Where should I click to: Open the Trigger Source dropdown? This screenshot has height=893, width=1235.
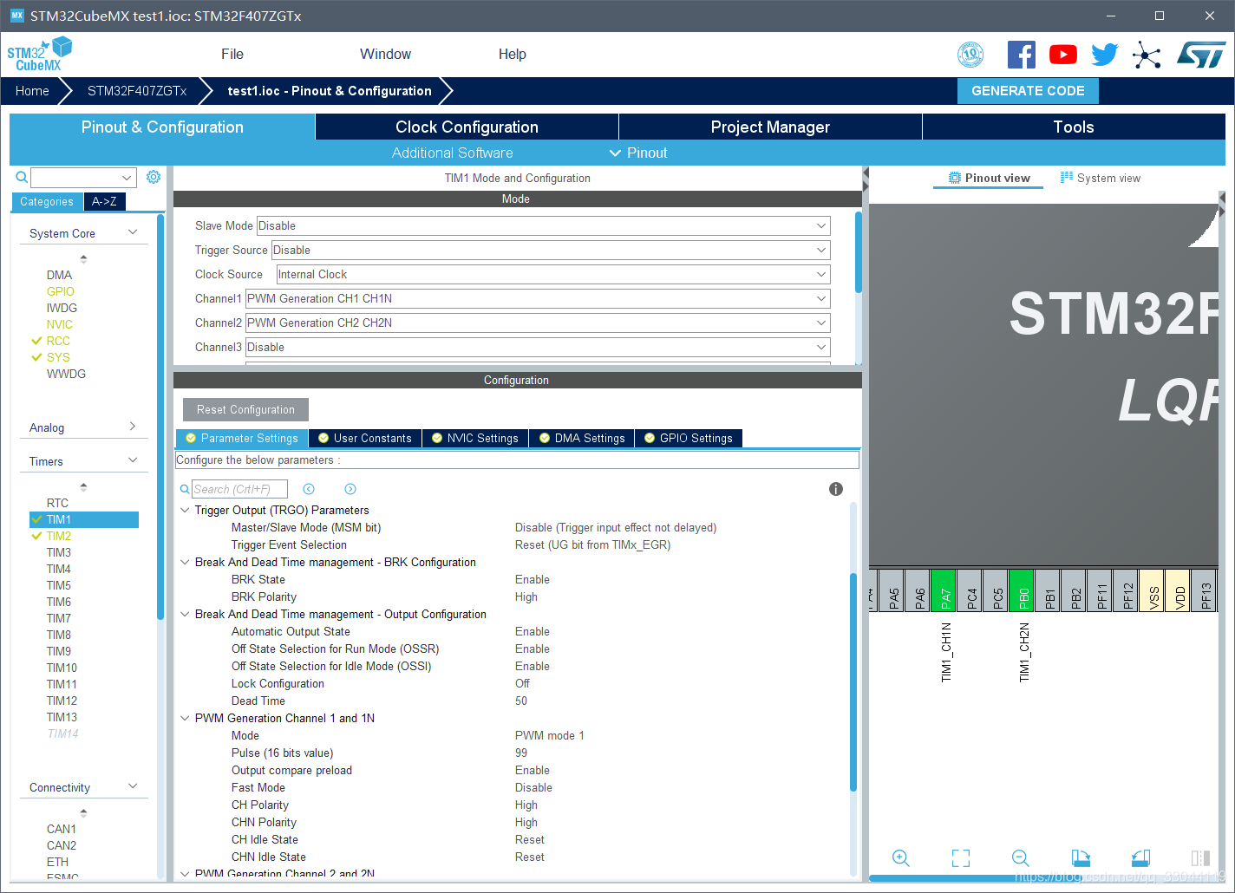(551, 250)
